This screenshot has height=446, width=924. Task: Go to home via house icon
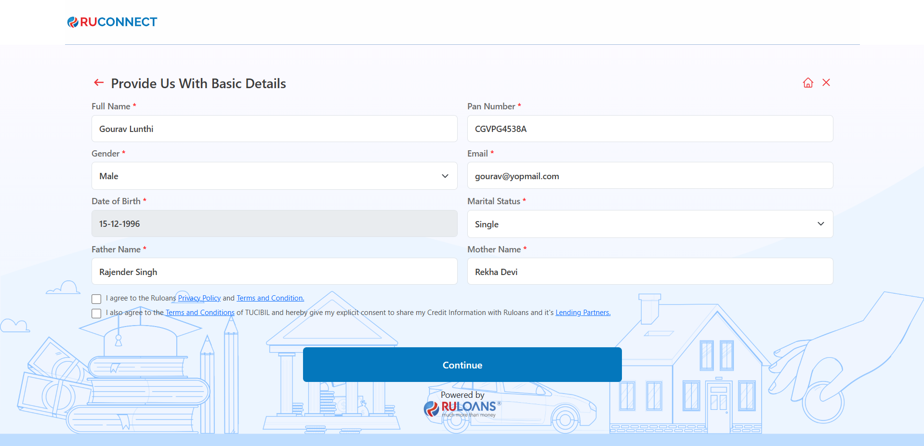[x=808, y=83]
